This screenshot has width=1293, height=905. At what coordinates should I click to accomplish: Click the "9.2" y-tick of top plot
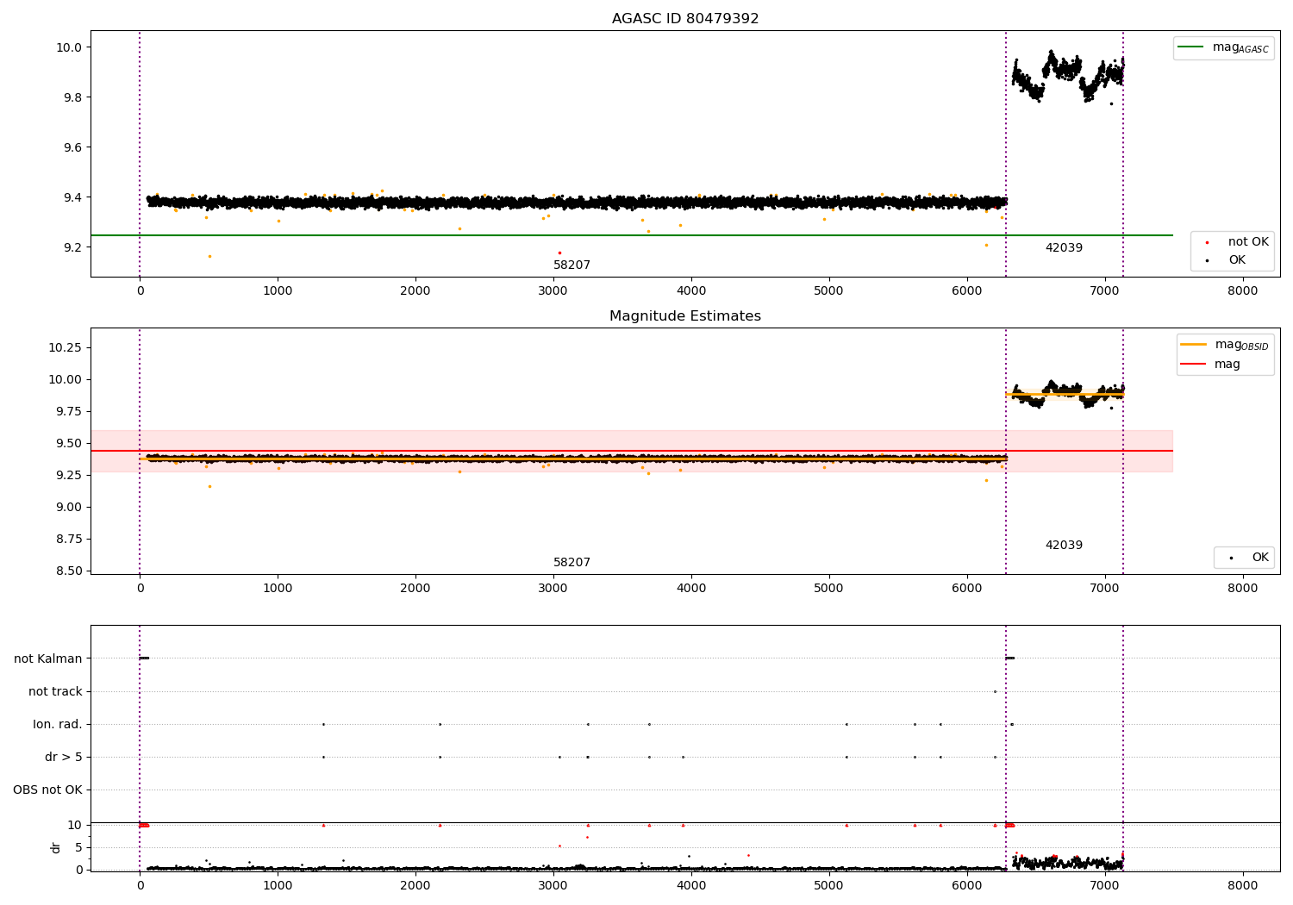coord(72,247)
